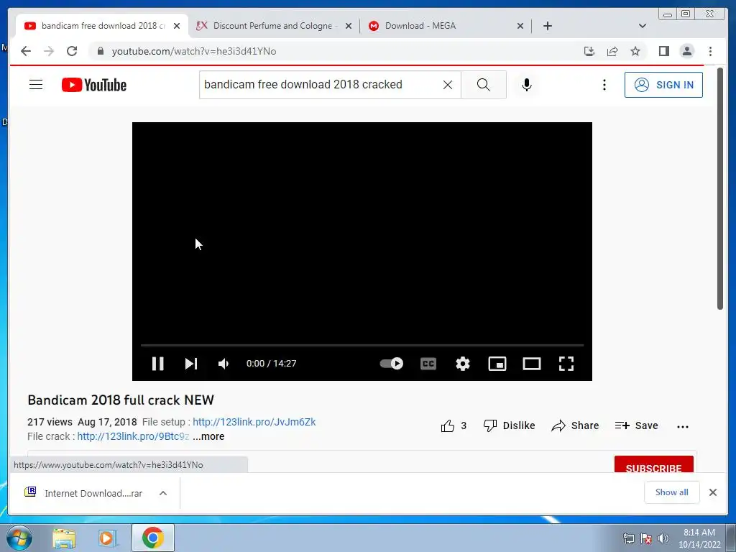The width and height of the screenshot is (736, 552).
Task: Open more actions ellipsis below video
Action: click(683, 427)
